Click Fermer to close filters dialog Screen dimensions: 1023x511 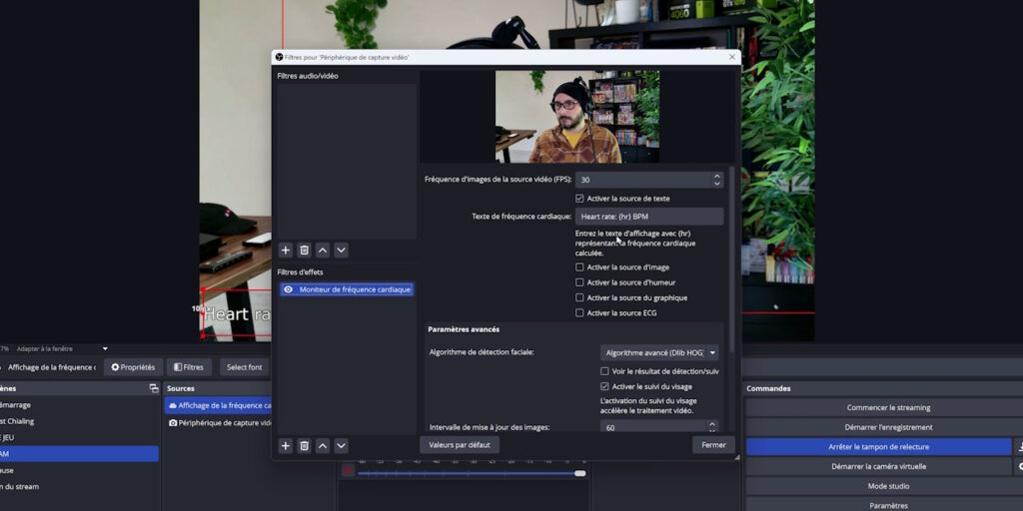713,445
